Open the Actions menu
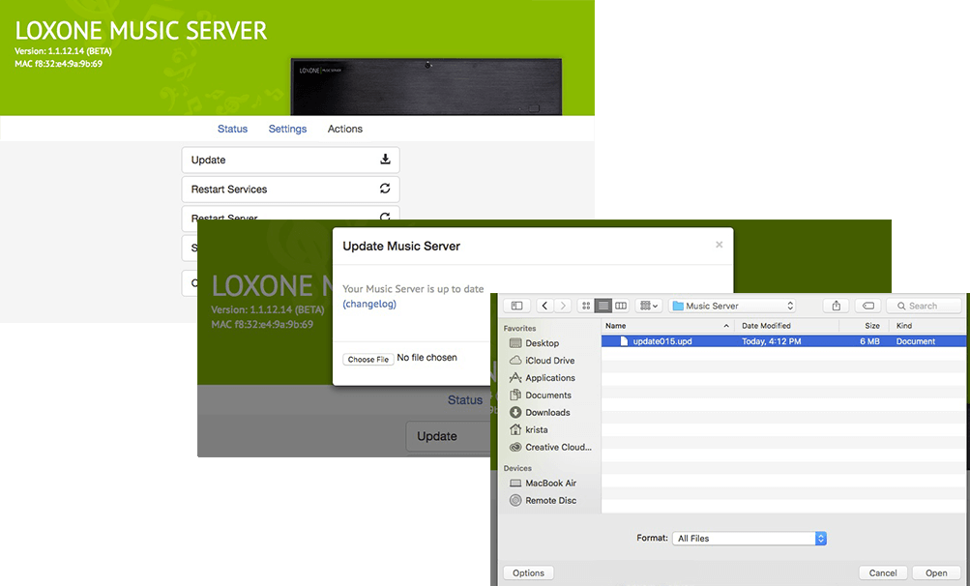970x586 pixels. click(344, 129)
